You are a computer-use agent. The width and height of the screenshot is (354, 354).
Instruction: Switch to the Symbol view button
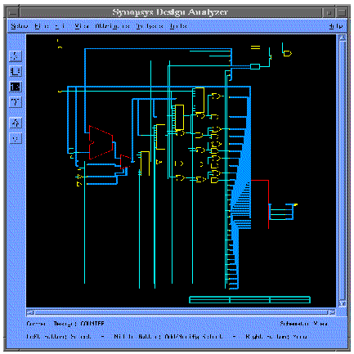point(16,71)
